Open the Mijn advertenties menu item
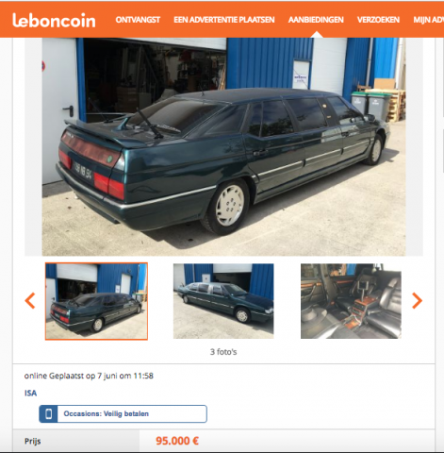444x453 pixels. (x=429, y=20)
